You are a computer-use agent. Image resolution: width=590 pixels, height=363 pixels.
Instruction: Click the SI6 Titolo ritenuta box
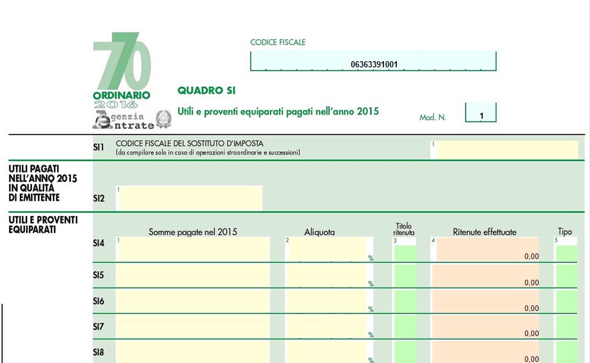tap(405, 301)
